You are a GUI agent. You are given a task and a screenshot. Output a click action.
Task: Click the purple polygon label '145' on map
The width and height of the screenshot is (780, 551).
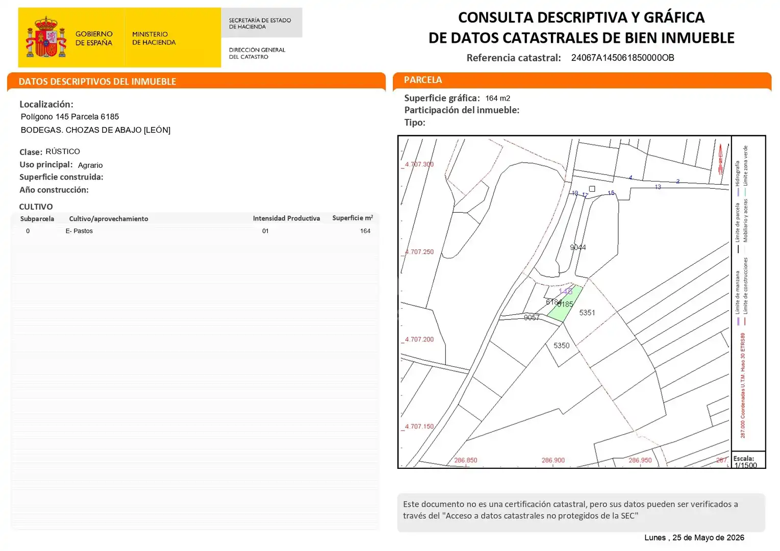(565, 292)
